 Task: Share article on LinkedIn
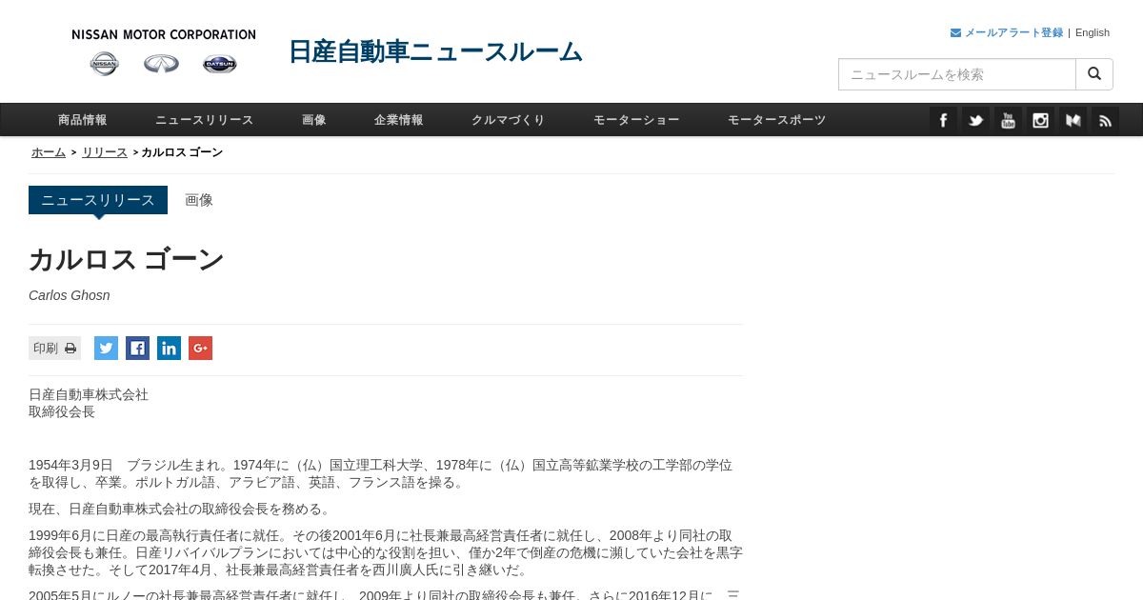tap(169, 349)
